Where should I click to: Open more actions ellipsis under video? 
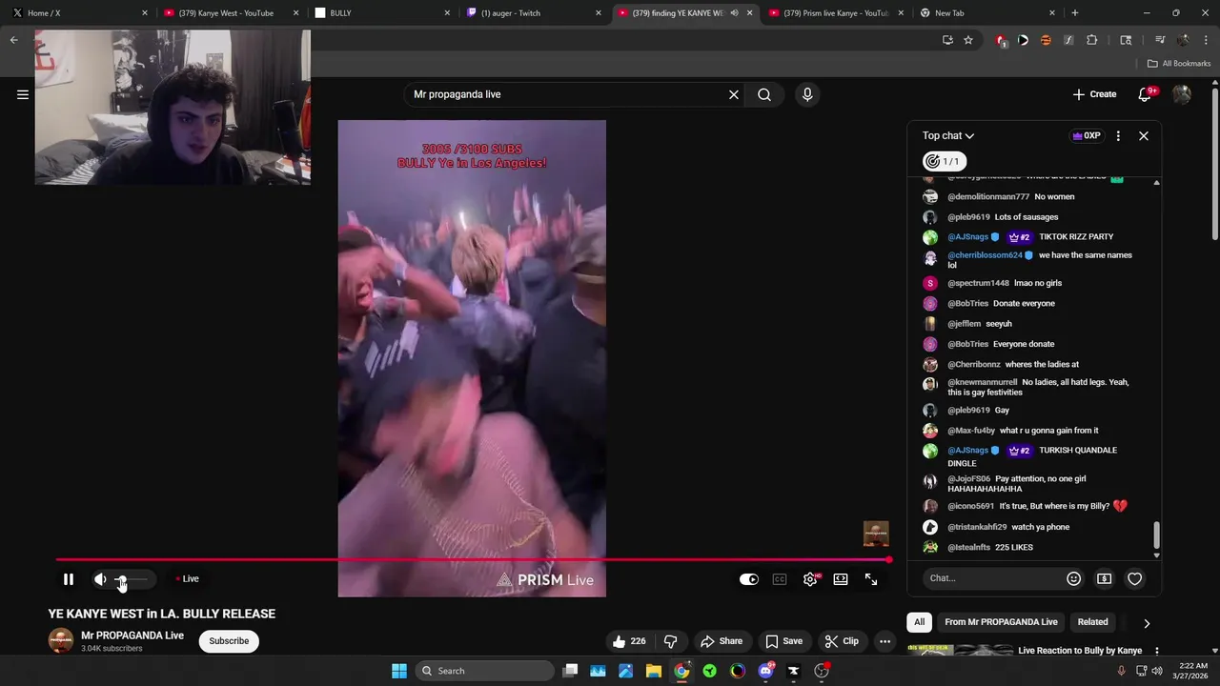pos(884,641)
